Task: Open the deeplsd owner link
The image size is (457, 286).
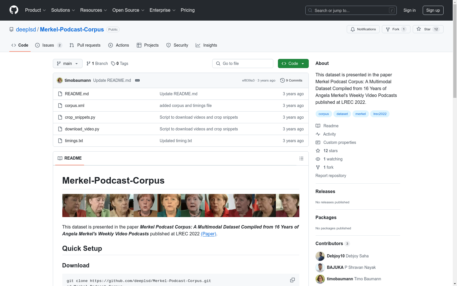Action: [x=26, y=29]
